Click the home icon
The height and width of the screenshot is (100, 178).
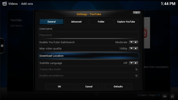pos(172,97)
